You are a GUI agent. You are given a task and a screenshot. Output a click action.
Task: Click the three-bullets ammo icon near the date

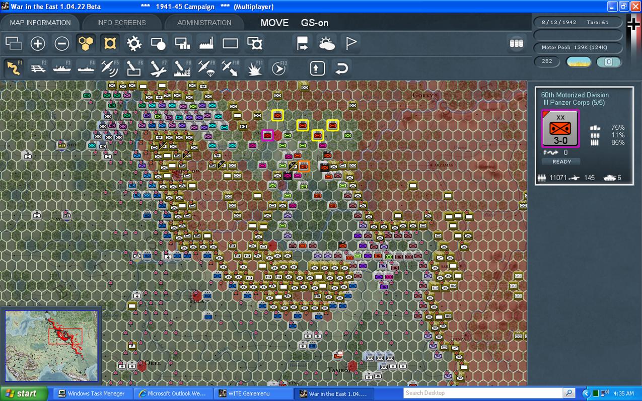point(516,43)
